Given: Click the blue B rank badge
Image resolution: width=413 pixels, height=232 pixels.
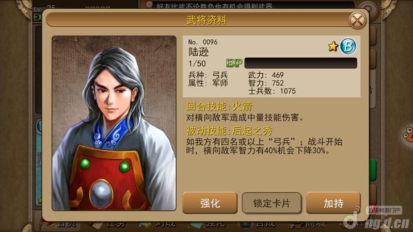Looking at the screenshot, I should pos(348,46).
